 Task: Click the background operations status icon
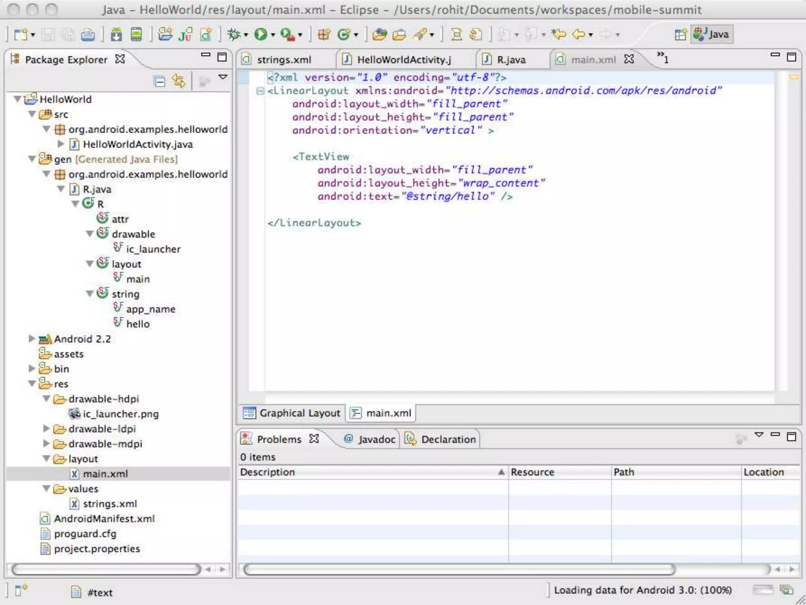786,590
